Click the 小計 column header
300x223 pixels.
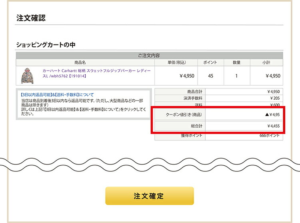[x=266, y=62]
